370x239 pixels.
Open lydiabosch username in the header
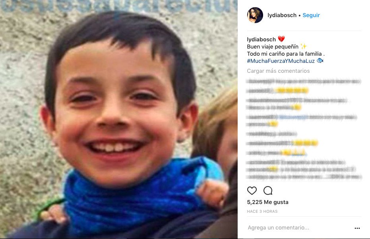click(282, 15)
